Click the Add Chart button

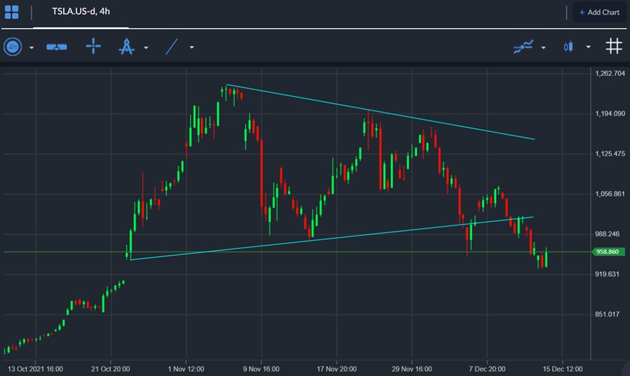[x=599, y=12]
